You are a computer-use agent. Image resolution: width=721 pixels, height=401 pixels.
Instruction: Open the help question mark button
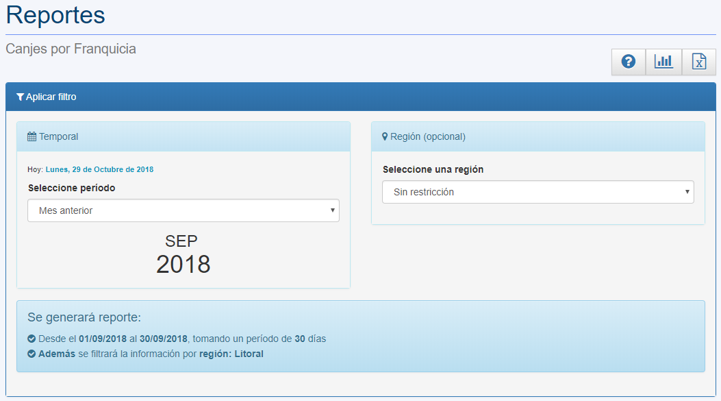pos(628,62)
